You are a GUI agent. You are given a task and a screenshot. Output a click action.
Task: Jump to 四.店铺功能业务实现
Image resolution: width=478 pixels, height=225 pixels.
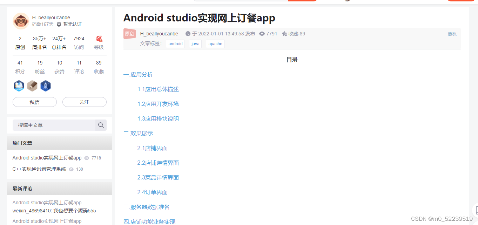[x=149, y=221]
